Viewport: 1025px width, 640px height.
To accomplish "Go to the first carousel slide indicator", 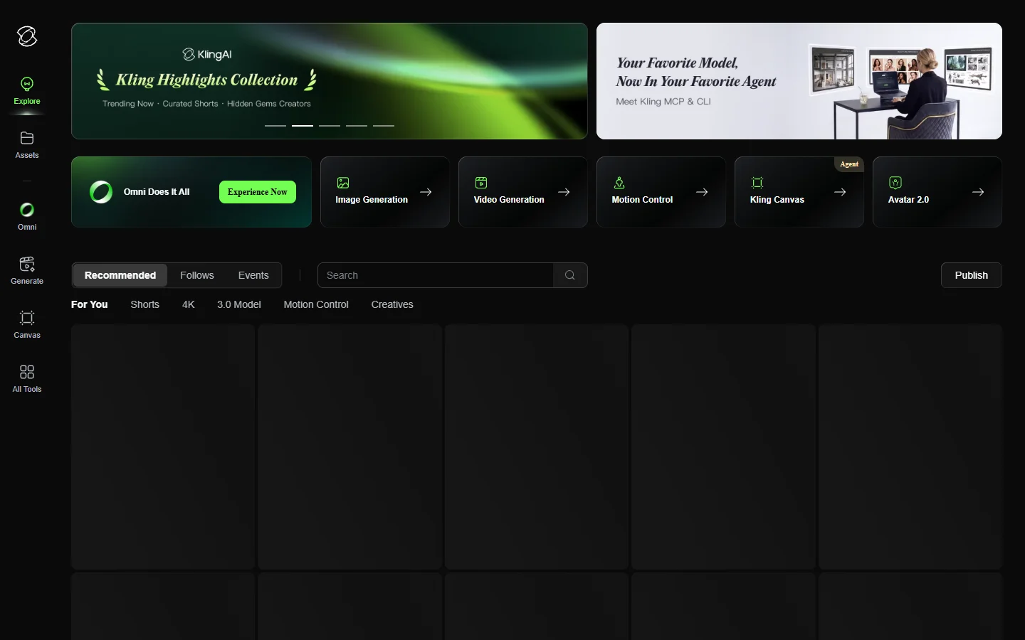I will coord(275,126).
